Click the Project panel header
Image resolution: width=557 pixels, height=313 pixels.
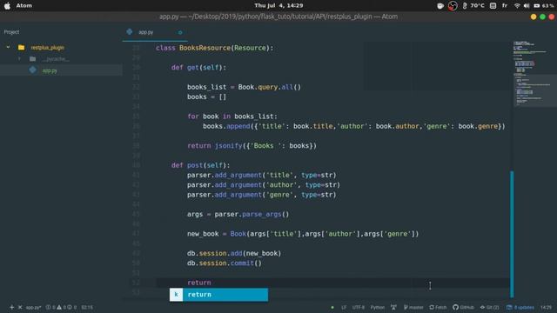pos(11,32)
